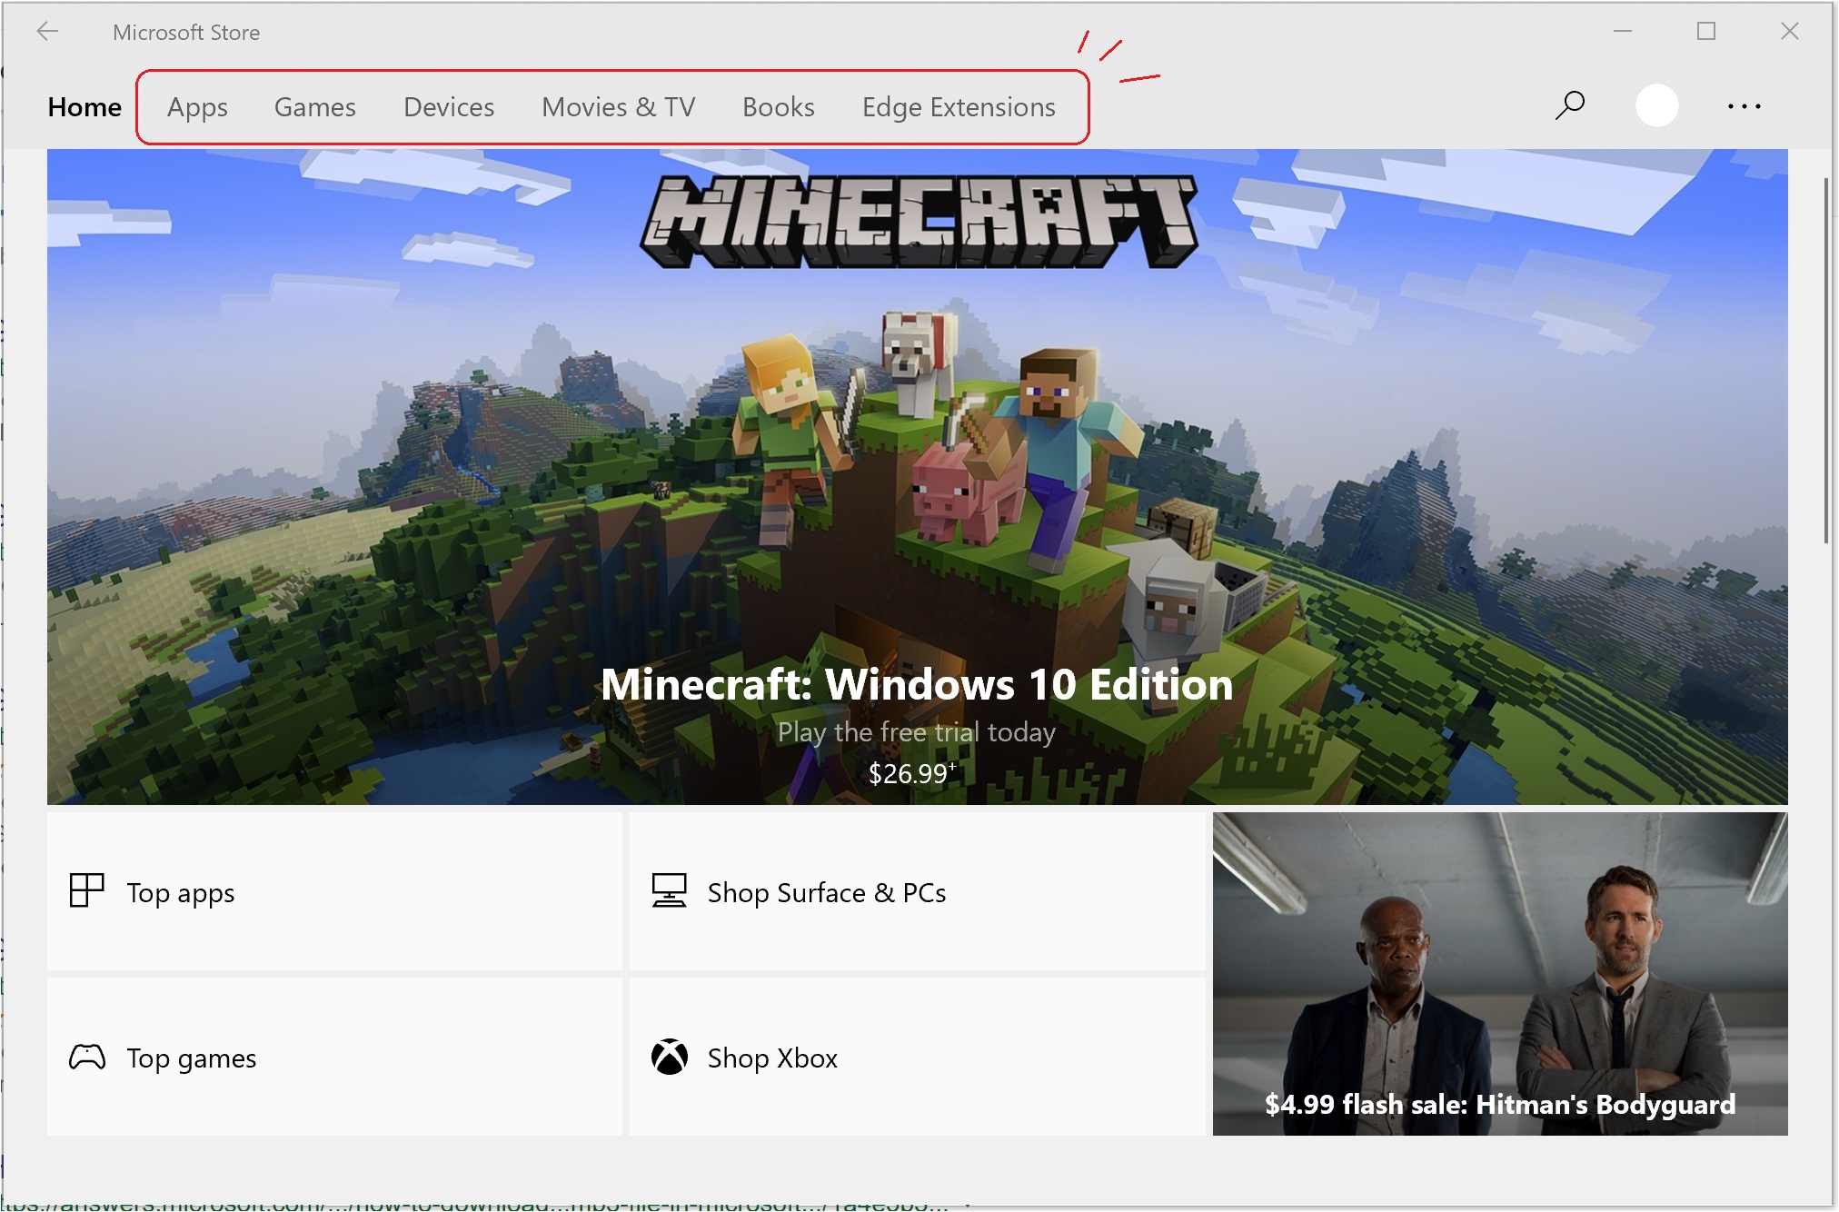Click Top apps section button
Viewport: 1839px width, 1212px height.
[x=337, y=890]
